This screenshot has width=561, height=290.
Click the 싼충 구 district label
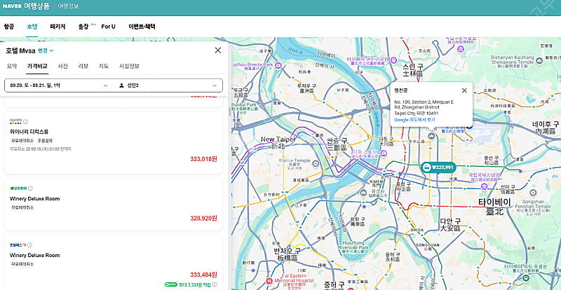coord(337,144)
